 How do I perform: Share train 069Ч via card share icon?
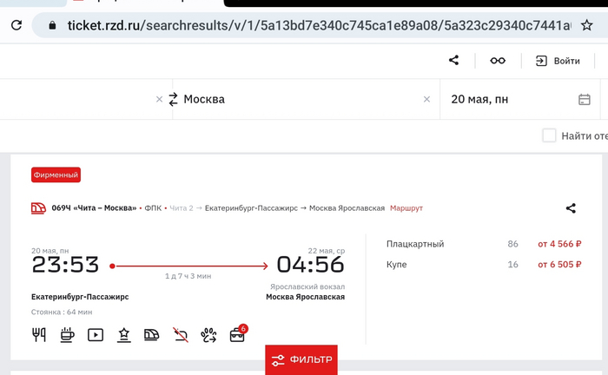(571, 208)
